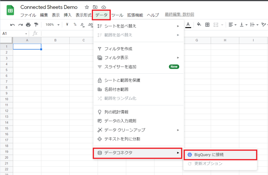This screenshot has width=268, height=175.
Task: Open the ツール menu
Action: click(118, 15)
